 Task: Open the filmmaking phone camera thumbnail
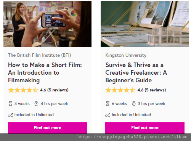(47, 24)
